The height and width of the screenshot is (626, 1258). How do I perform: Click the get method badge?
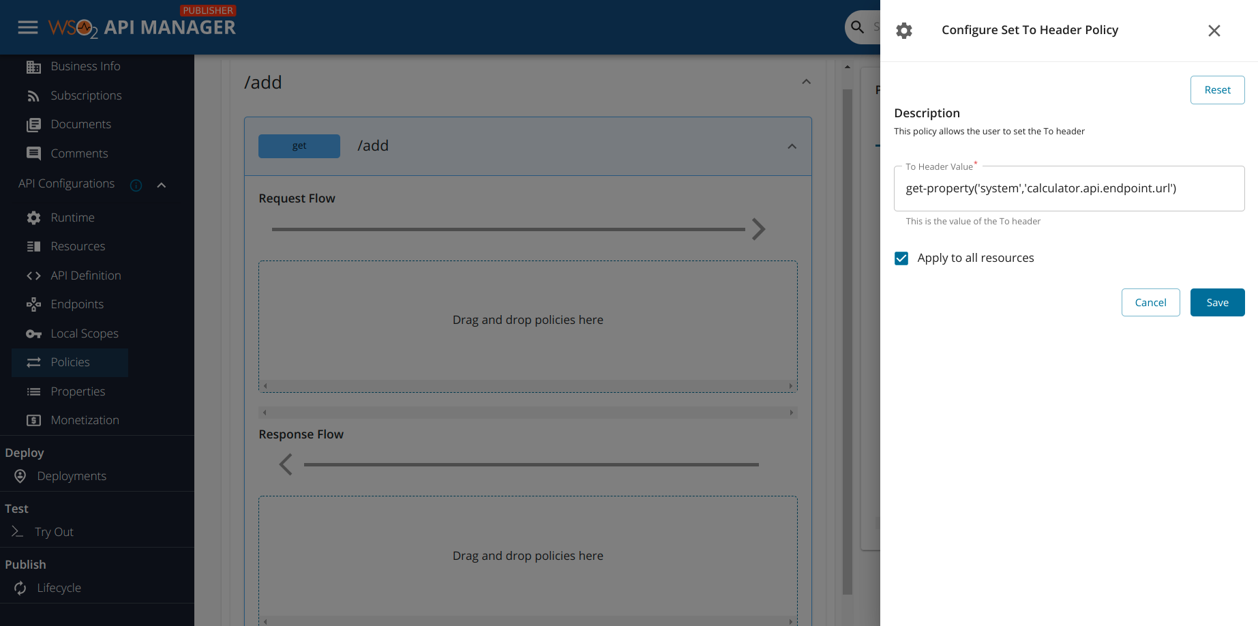pyautogui.click(x=299, y=146)
